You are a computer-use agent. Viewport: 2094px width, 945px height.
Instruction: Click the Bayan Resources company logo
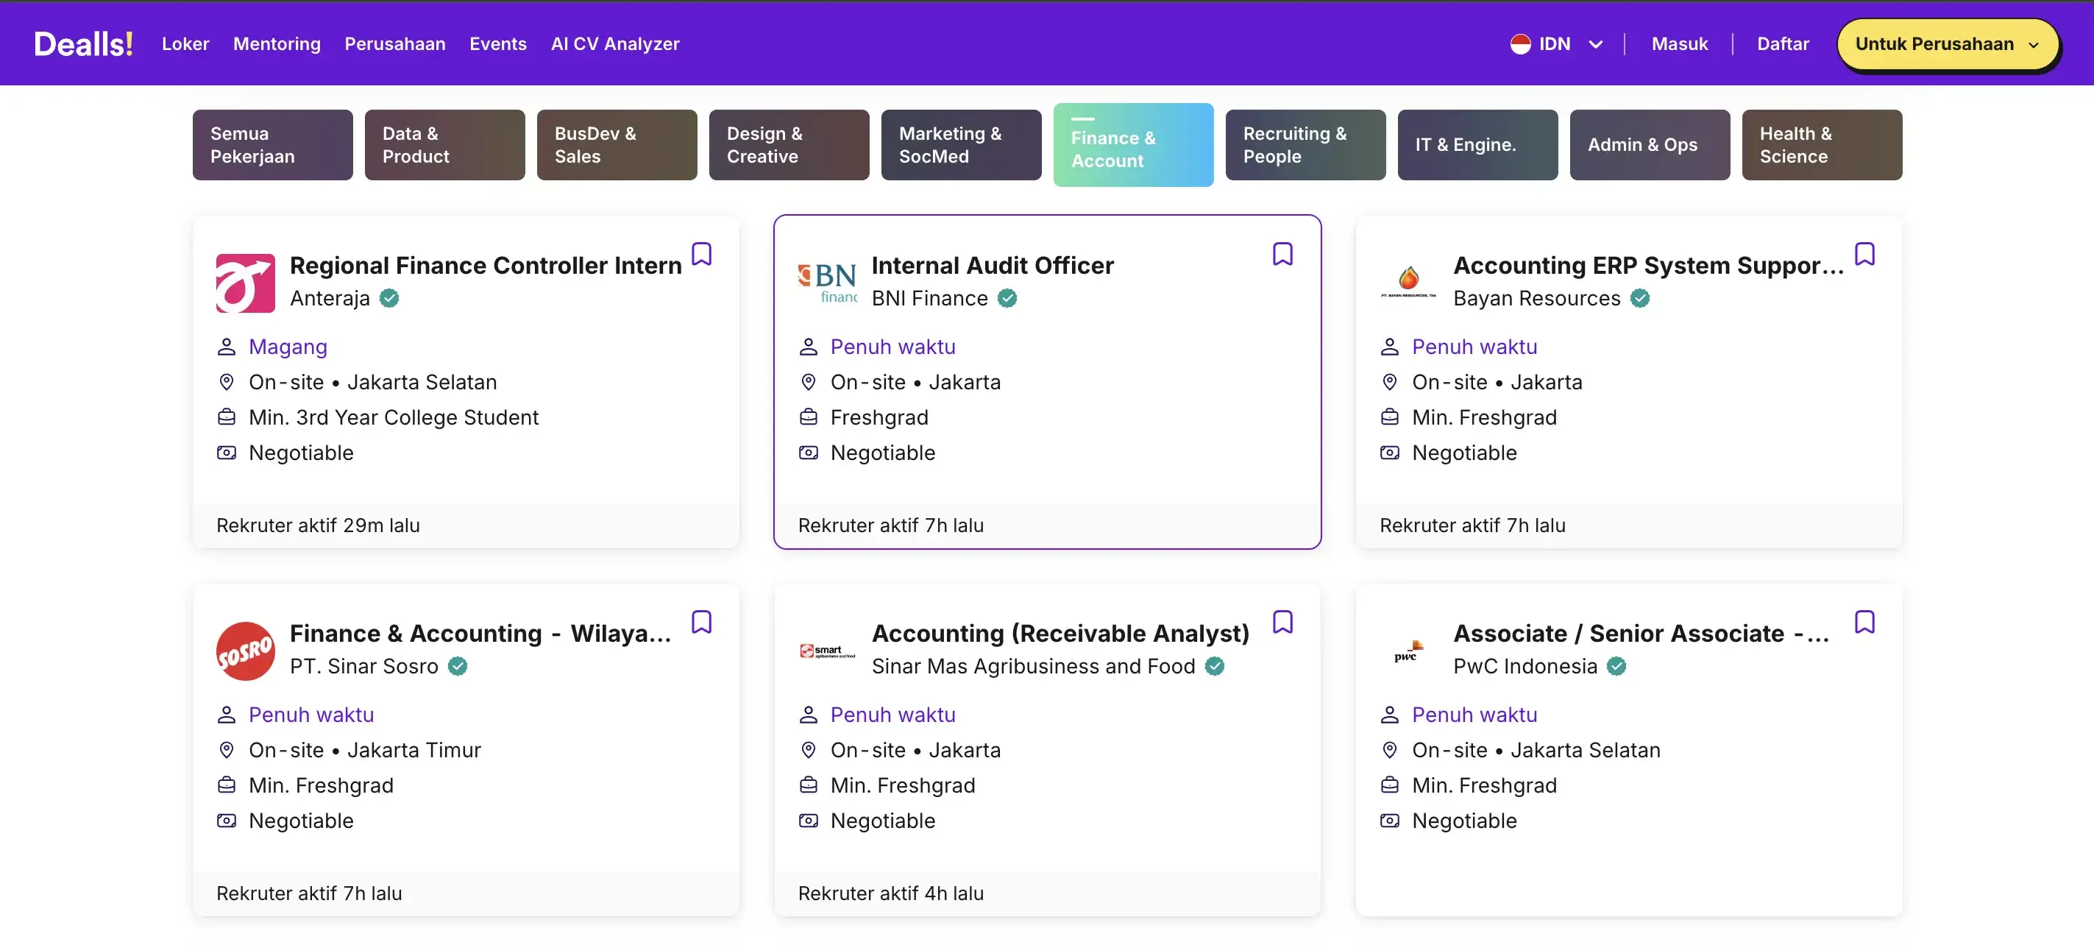click(x=1409, y=283)
